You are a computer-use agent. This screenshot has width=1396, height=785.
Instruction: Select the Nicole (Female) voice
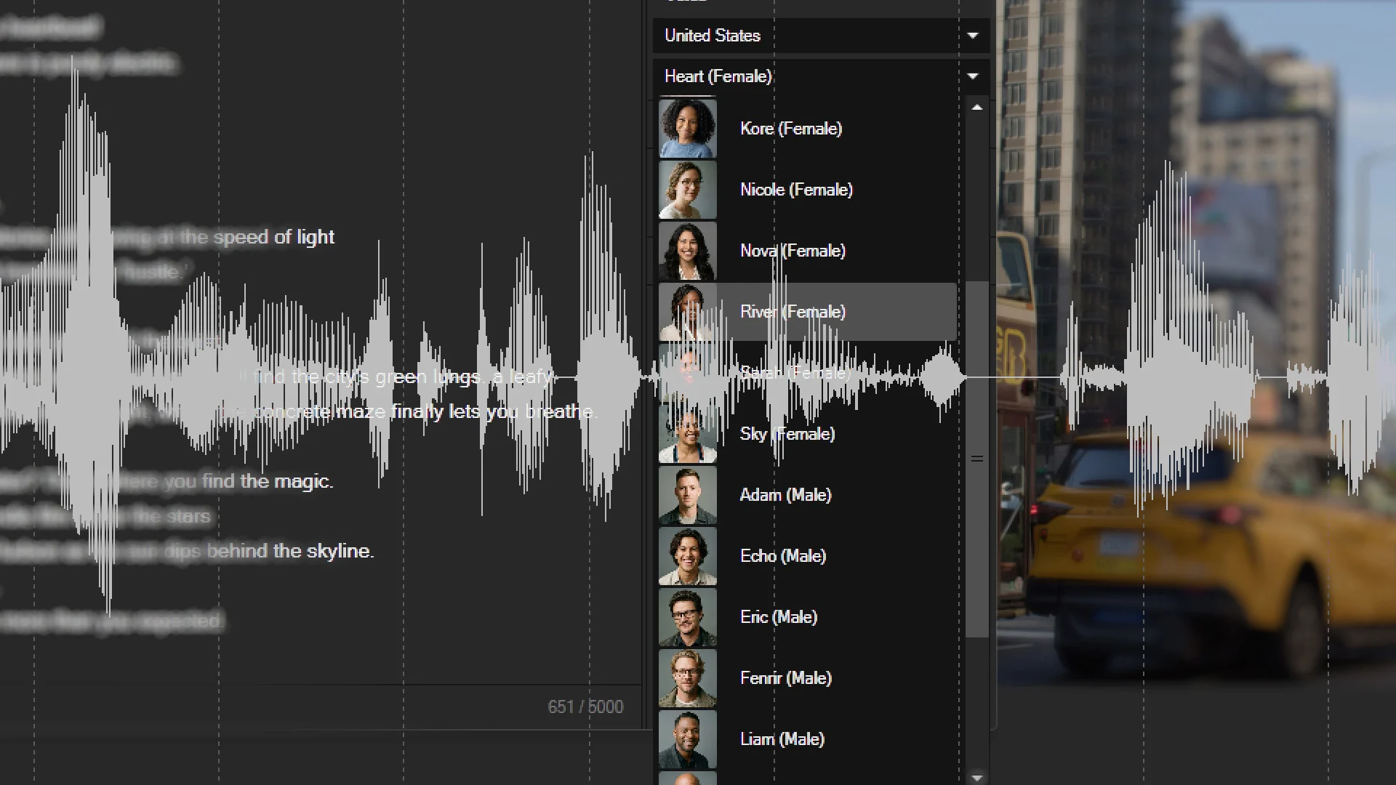click(796, 190)
